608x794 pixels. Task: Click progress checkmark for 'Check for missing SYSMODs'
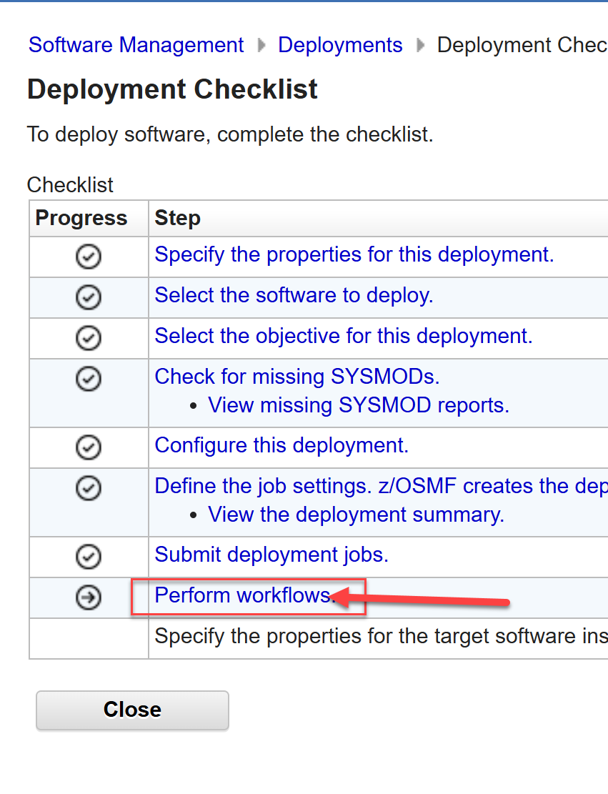(x=88, y=378)
